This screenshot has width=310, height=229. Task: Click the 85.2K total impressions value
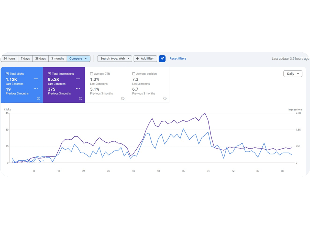click(x=54, y=79)
